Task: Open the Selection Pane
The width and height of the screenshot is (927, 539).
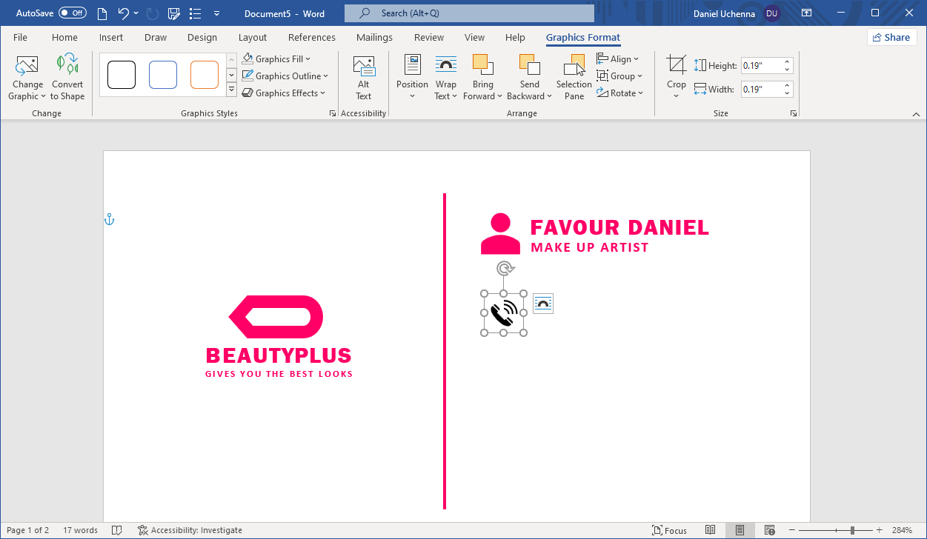Action: point(574,78)
